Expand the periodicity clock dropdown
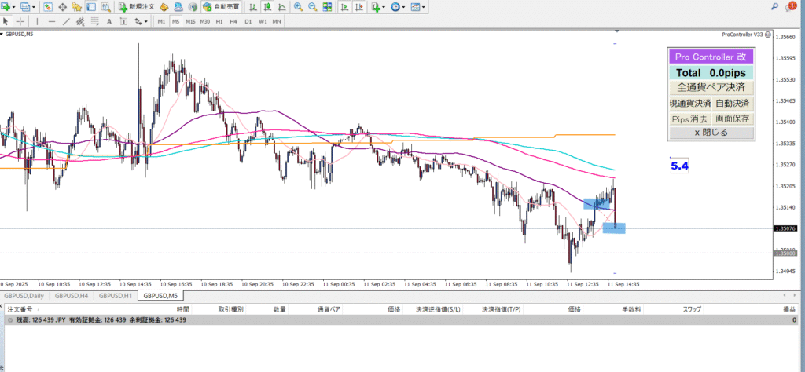Image resolution: width=805 pixels, height=372 pixels. pyautogui.click(x=404, y=7)
